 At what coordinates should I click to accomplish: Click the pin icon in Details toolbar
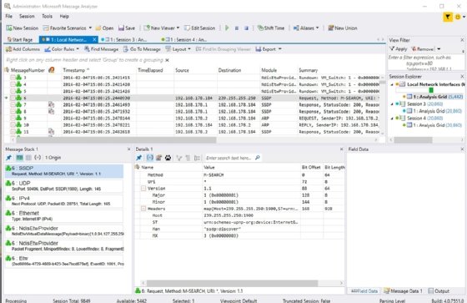point(139,158)
